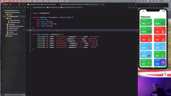This screenshot has width=171, height=96.
Task: Click No Selection in the jump bar
Action: pyautogui.click(x=79, y=7)
